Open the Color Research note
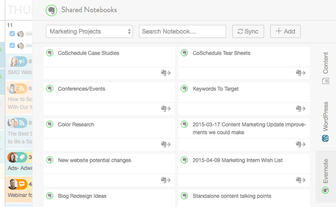 click(76, 124)
